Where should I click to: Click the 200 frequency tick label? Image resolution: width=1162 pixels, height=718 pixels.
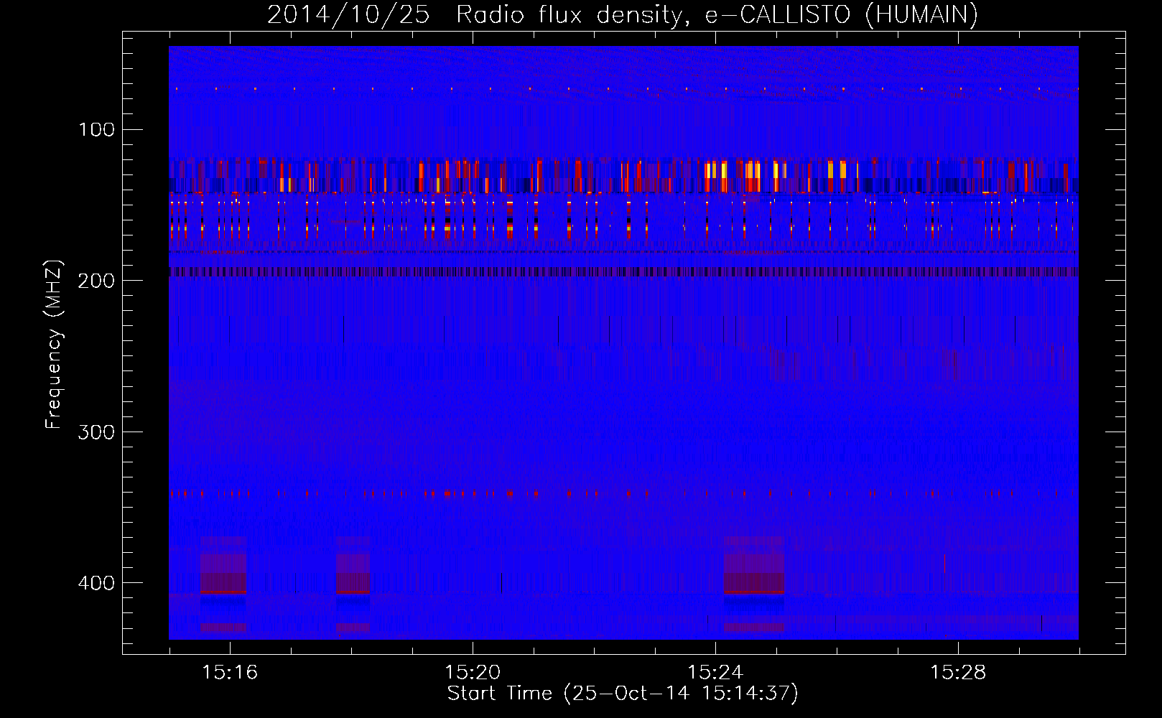point(97,281)
